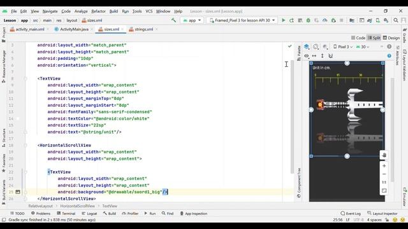Open the Profile app gauge icon
The height and width of the screenshot is (229, 408).
[x=324, y=20]
